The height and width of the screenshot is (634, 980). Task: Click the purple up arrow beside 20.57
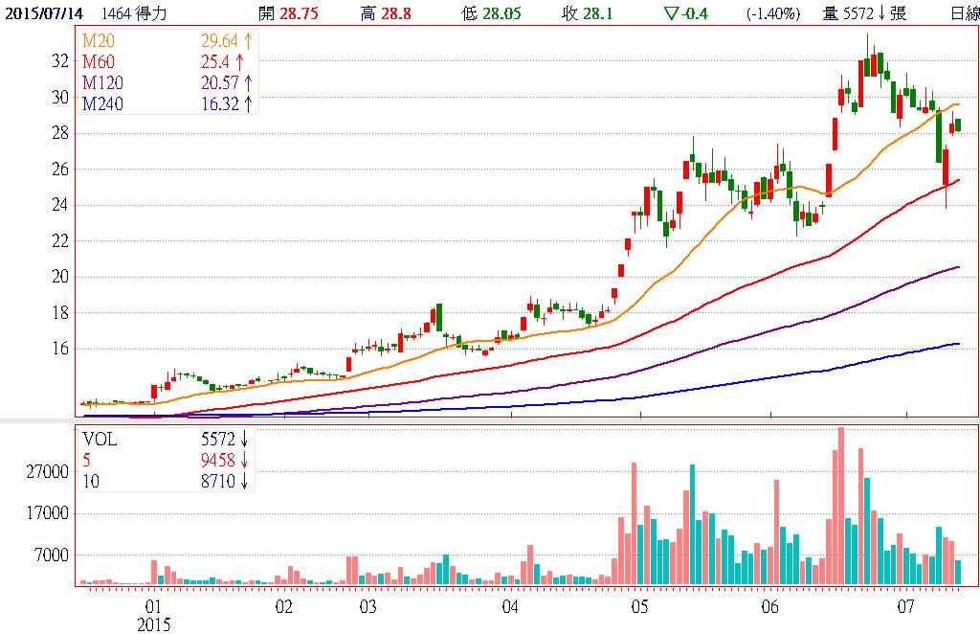click(249, 83)
